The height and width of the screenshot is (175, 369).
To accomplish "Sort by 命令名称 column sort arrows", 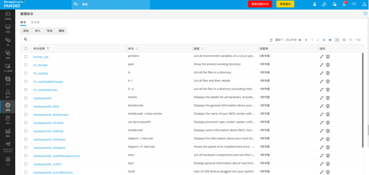I will [x=48, y=48].
